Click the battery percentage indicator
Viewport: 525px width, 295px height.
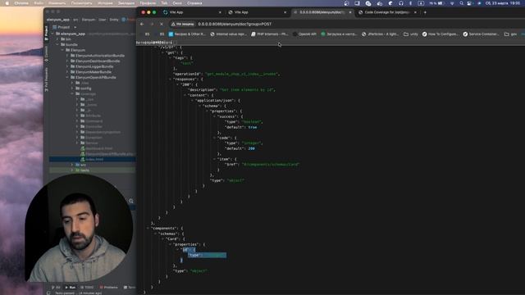(436, 3)
